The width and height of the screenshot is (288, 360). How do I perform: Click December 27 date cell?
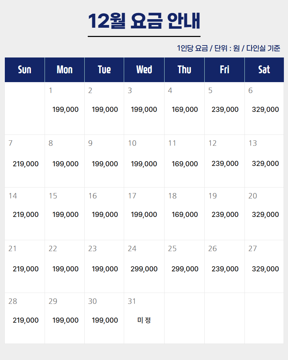[264, 266]
